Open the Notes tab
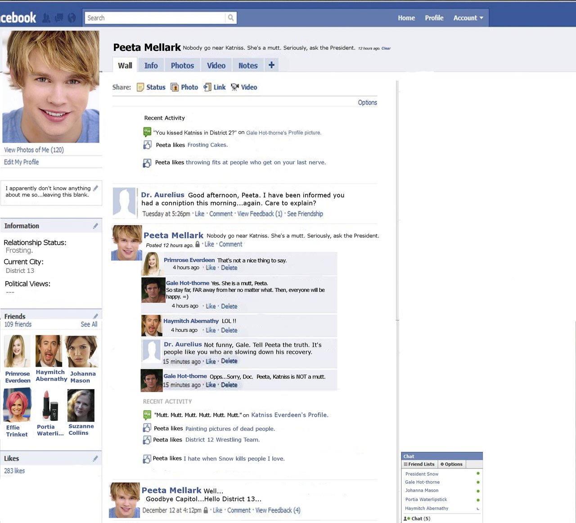 click(x=248, y=66)
